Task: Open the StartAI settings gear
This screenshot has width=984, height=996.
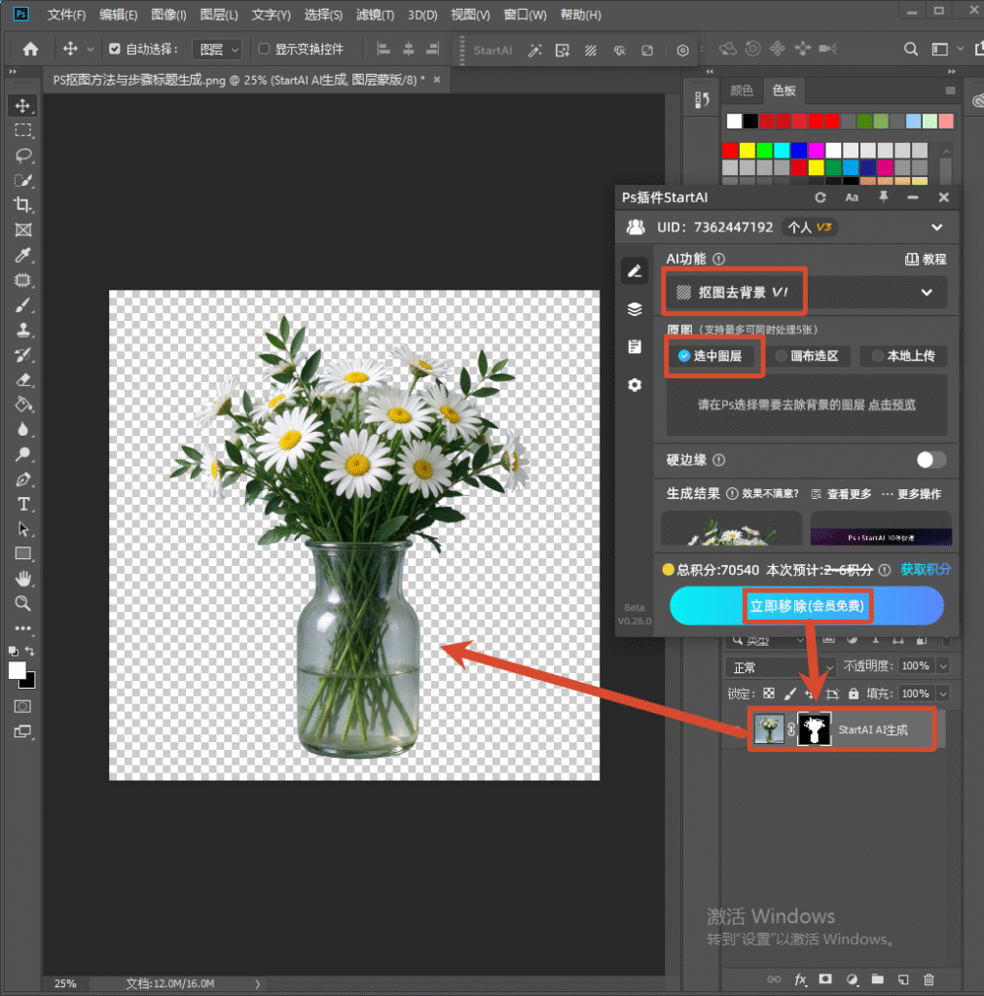Action: (x=635, y=385)
